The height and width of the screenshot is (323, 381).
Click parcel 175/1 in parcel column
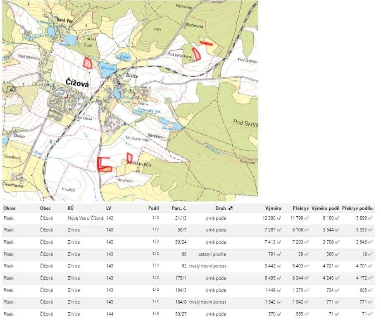pyautogui.click(x=181, y=278)
